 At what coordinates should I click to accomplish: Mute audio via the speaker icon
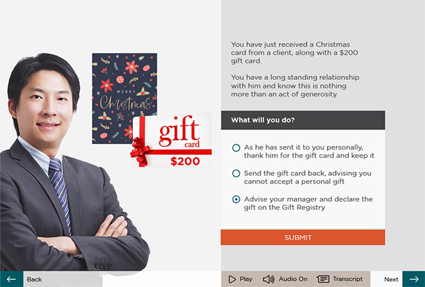pyautogui.click(x=268, y=279)
